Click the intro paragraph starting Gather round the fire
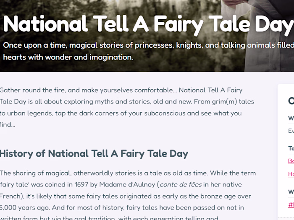Image resolution: width=294 pixels, height=220 pixels. tap(126, 107)
